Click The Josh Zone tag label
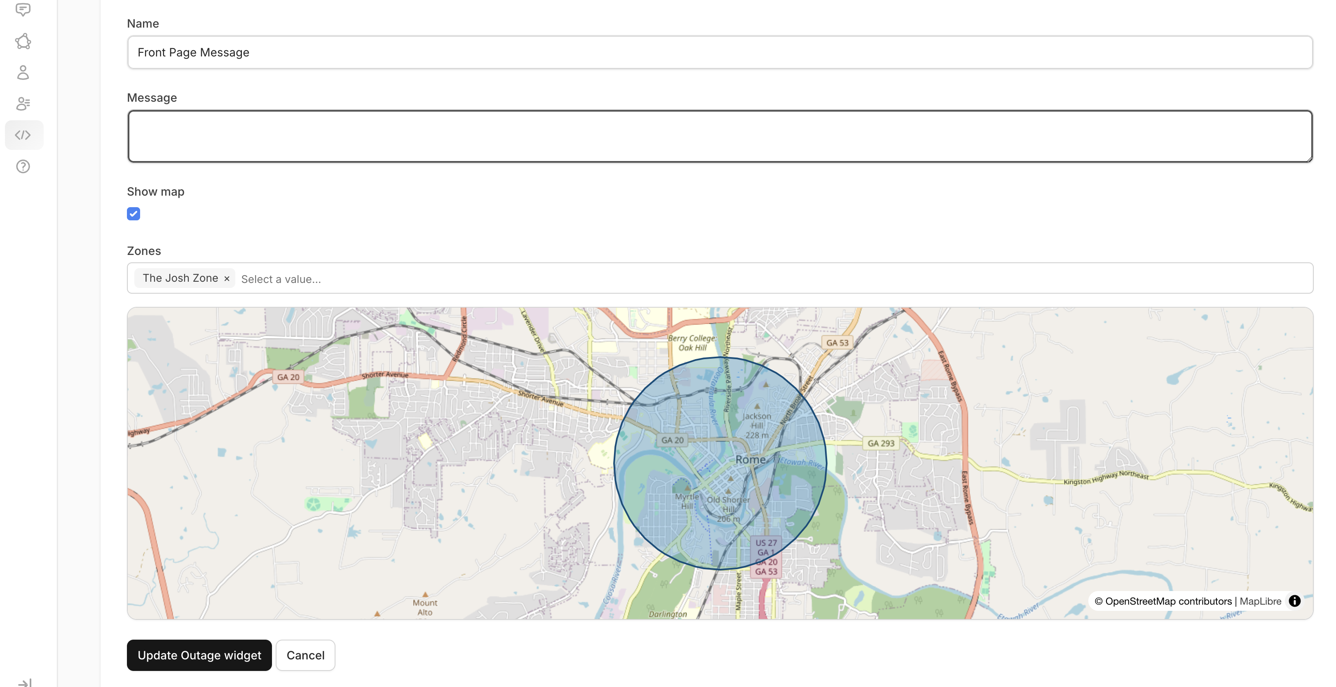Viewport: 1336px width, 687px height. 180,278
